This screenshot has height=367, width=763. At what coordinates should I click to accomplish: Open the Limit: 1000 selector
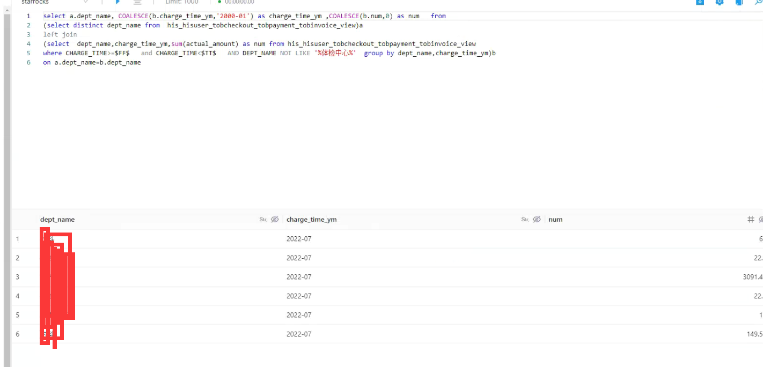click(181, 2)
